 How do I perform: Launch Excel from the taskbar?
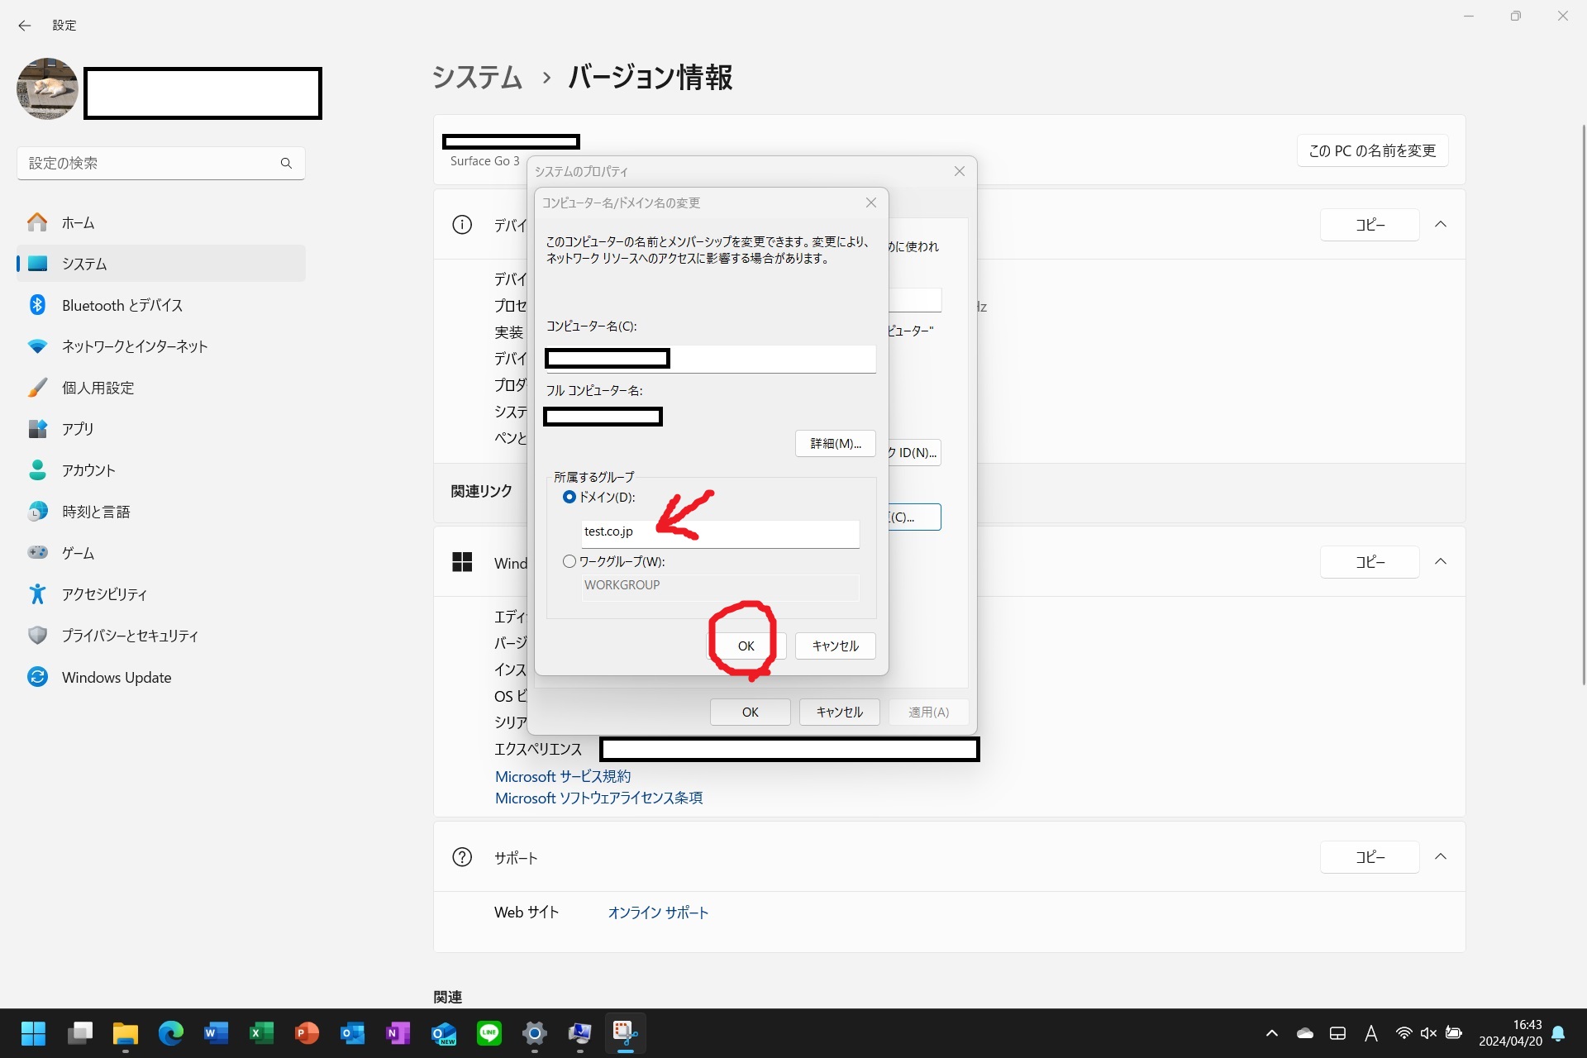(x=262, y=1033)
